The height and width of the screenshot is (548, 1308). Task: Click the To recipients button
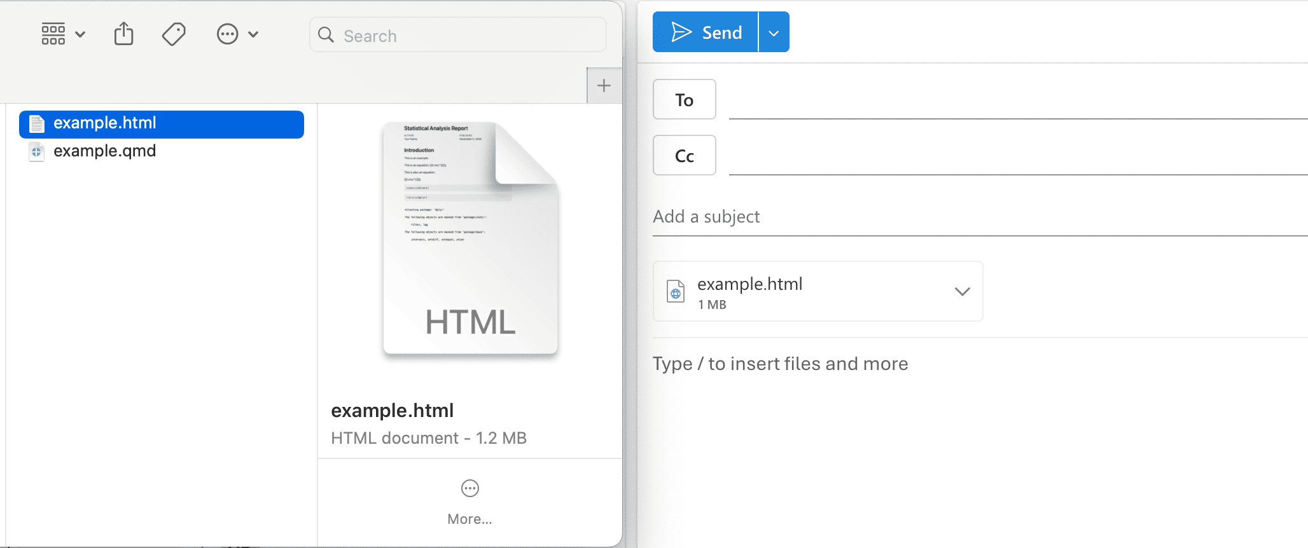[684, 100]
